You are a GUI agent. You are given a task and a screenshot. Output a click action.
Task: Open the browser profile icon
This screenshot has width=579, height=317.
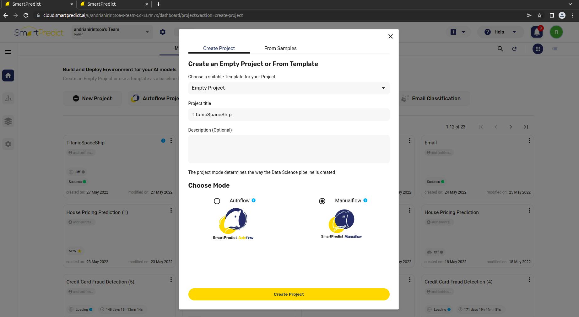tap(562, 15)
